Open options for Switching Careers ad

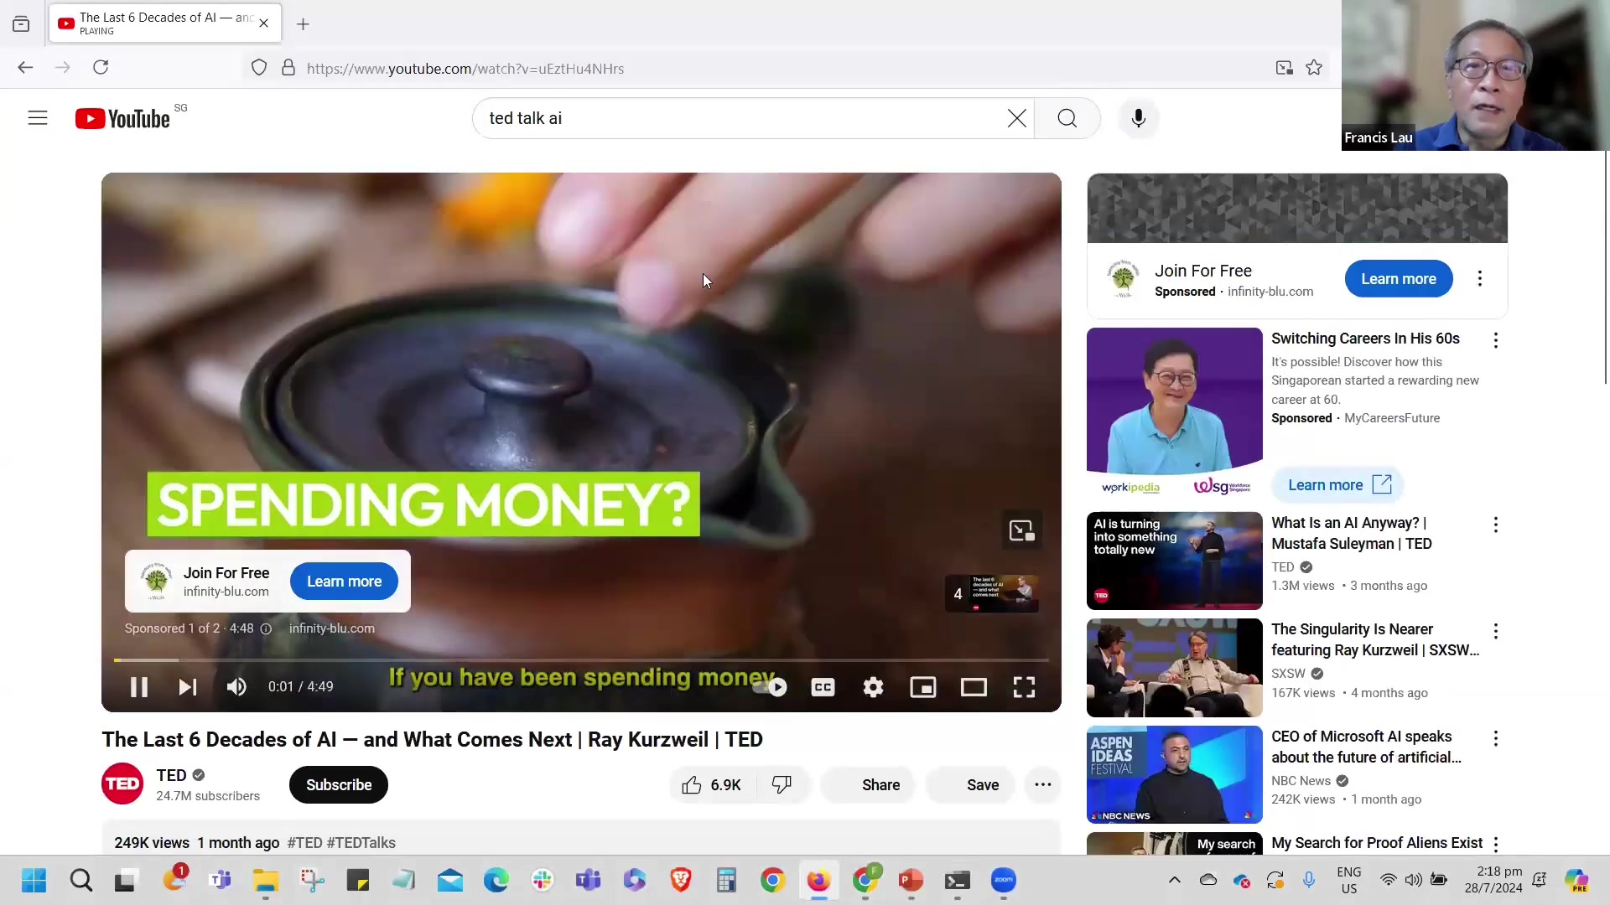[1496, 340]
